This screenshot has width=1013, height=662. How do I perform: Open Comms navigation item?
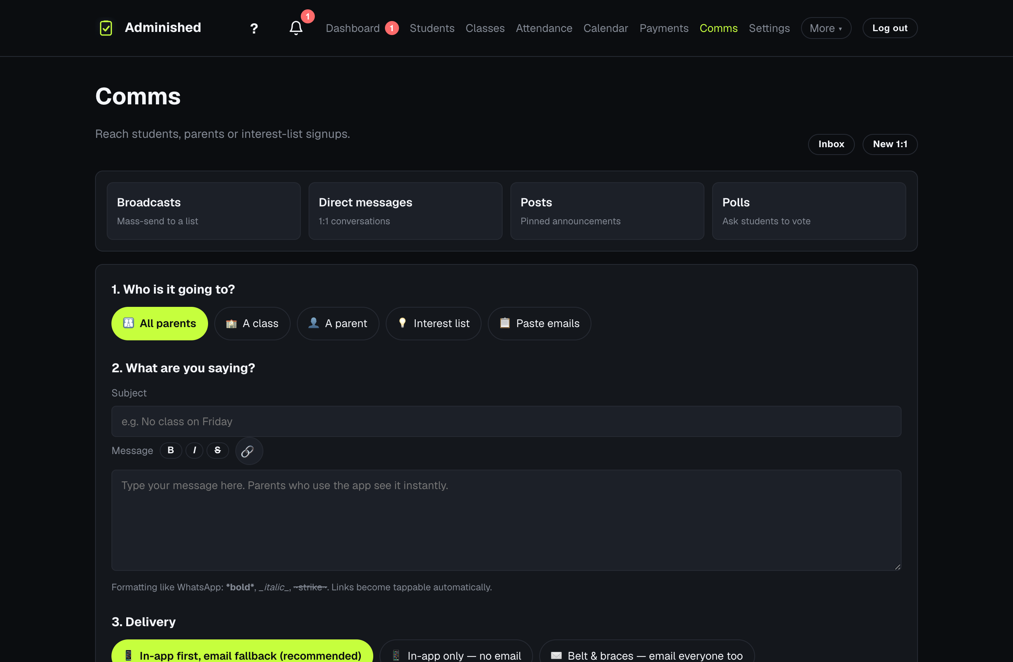coord(718,28)
